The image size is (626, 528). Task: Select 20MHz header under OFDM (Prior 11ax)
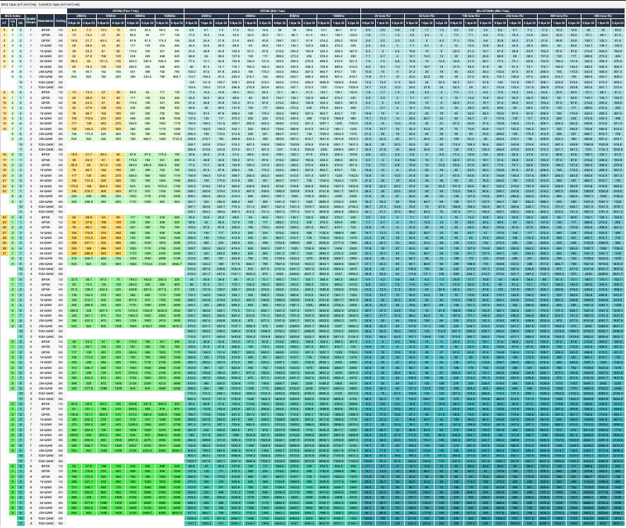click(81, 16)
